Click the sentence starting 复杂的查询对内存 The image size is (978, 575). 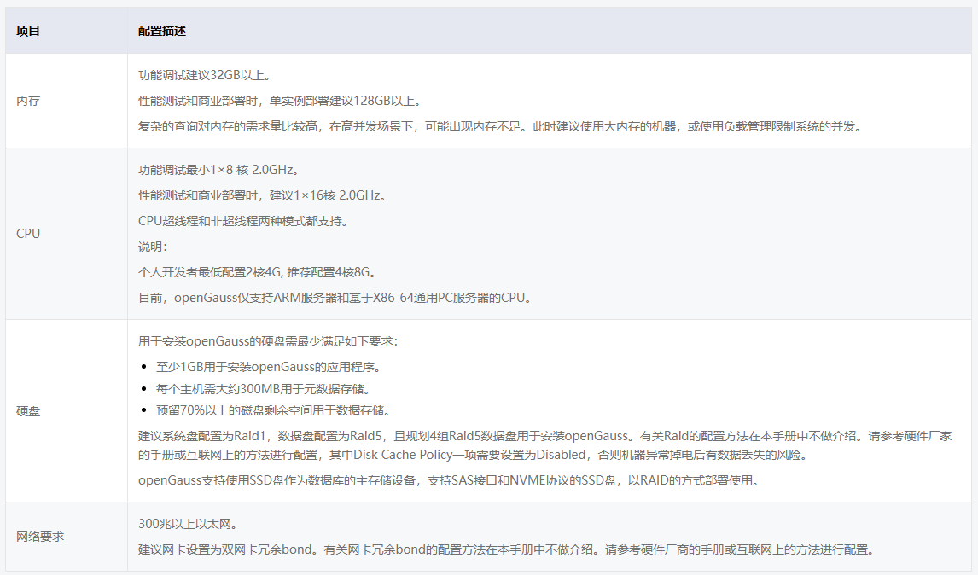tap(501, 126)
